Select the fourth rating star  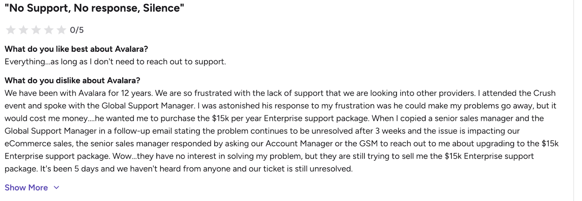coord(49,30)
